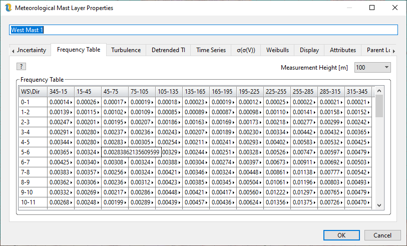407x246 pixels.
Task: Select the 255-285 direction column header
Action: point(304,92)
